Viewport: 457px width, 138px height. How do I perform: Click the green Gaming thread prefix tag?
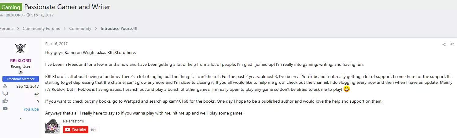click(11, 7)
